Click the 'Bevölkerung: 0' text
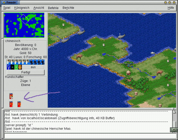This screenshot has height=140, width=178. pyautogui.click(x=26, y=45)
